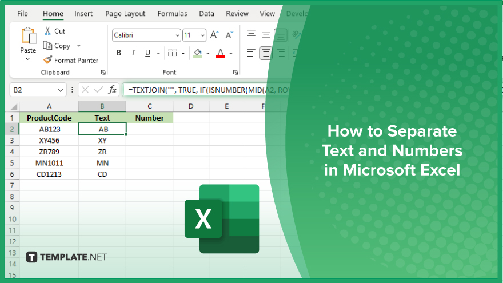Select Text column cell with CD
503x283 pixels.
(x=102, y=174)
